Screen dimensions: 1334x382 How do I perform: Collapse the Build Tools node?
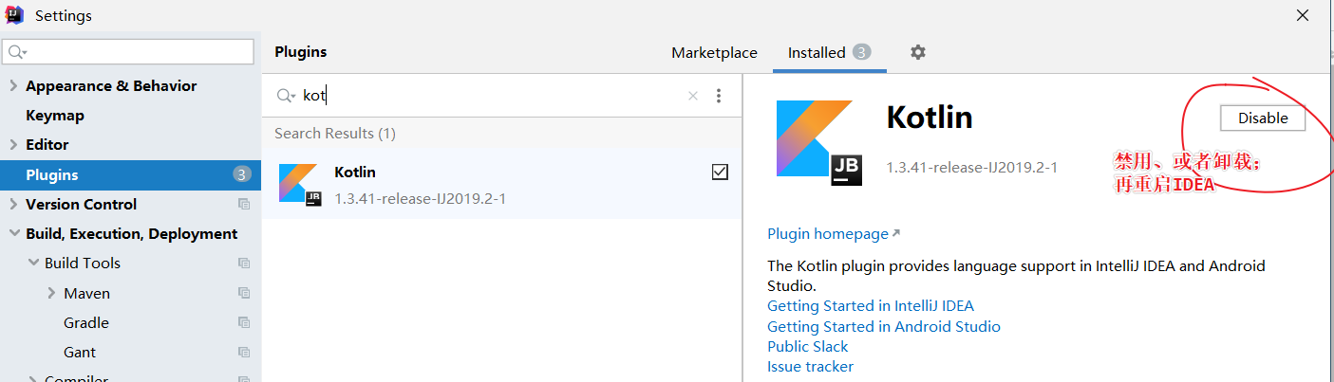click(x=32, y=264)
